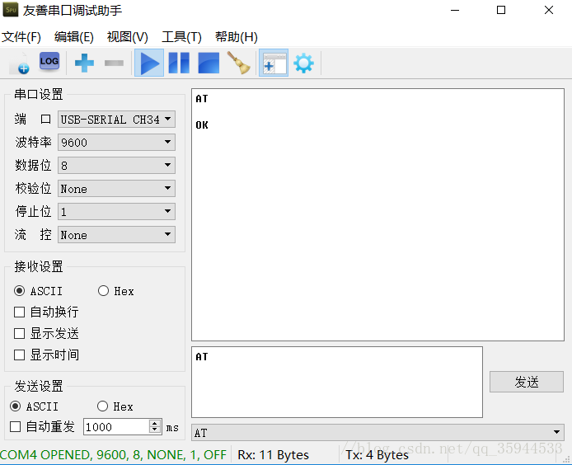Toggle the new window panel icon
This screenshot has width=572, height=465.
click(x=274, y=63)
